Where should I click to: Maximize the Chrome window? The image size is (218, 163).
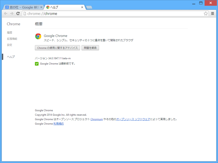[x=201, y=3]
